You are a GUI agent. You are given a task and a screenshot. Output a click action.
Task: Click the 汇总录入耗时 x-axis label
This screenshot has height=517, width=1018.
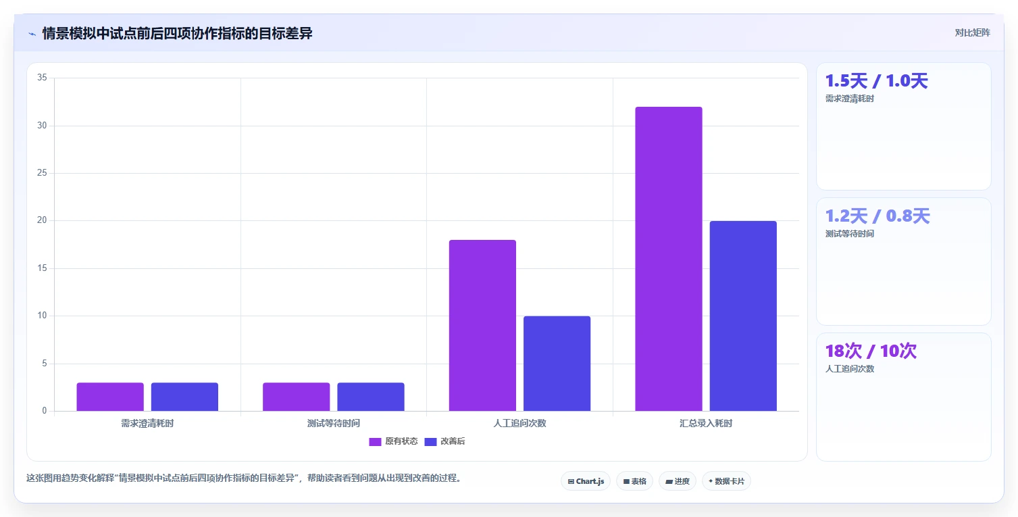coord(706,424)
